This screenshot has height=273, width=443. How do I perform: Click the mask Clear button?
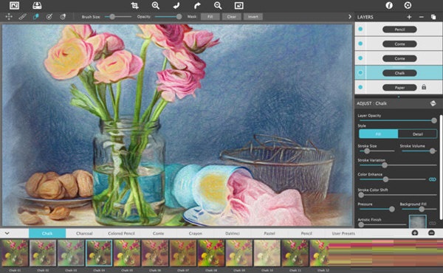[x=231, y=17]
